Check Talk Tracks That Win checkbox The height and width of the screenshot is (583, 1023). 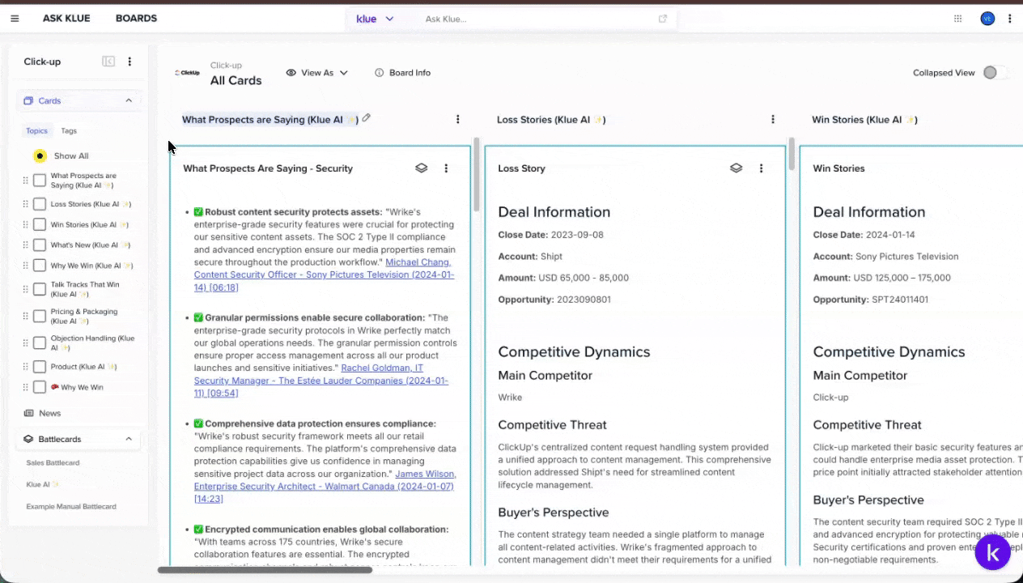[x=39, y=289]
